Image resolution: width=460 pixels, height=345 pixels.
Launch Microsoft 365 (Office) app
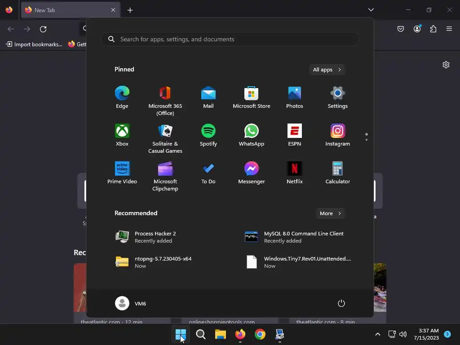[x=165, y=101]
